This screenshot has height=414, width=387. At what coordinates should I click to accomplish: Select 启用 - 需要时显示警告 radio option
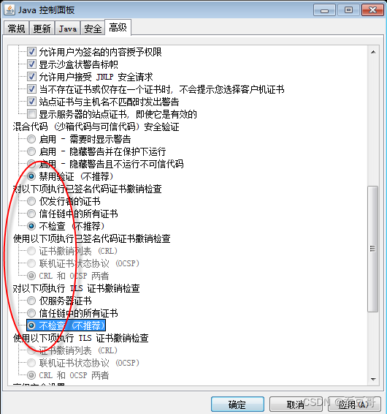31,139
